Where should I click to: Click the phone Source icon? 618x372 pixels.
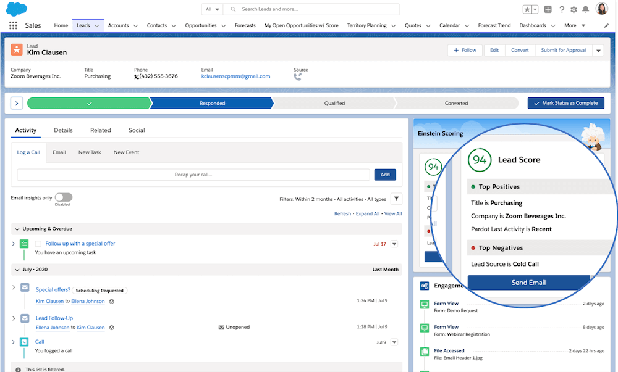pos(298,76)
